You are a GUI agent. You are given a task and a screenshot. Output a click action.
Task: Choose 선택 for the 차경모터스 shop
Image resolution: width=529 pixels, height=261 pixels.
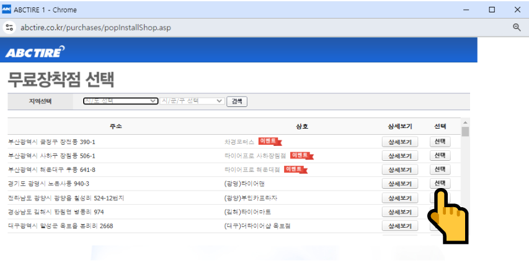point(440,142)
